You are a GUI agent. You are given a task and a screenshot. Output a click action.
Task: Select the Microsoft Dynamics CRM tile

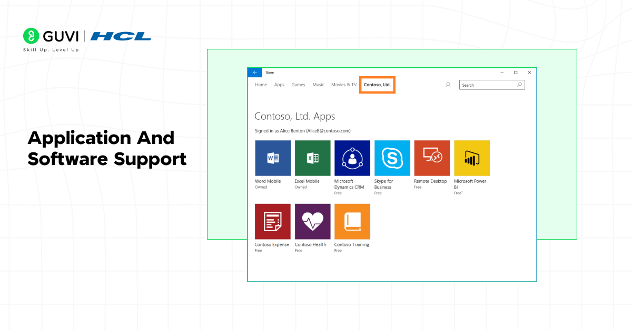click(352, 158)
